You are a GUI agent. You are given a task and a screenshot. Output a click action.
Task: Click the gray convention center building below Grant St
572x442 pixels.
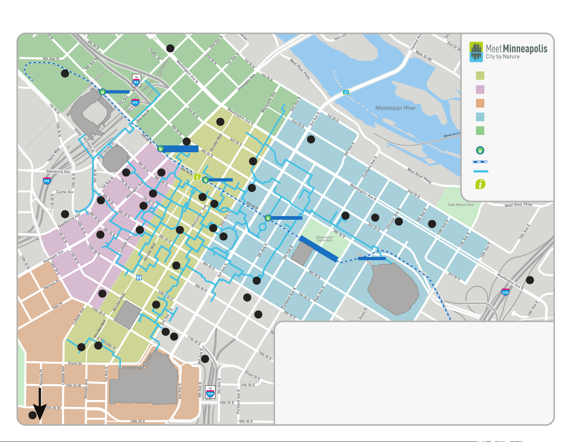pyautogui.click(x=144, y=377)
